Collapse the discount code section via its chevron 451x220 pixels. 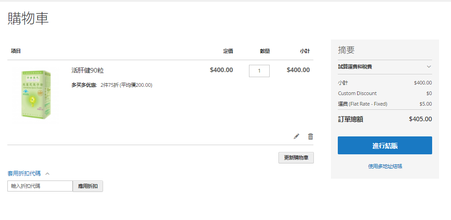[47, 174]
